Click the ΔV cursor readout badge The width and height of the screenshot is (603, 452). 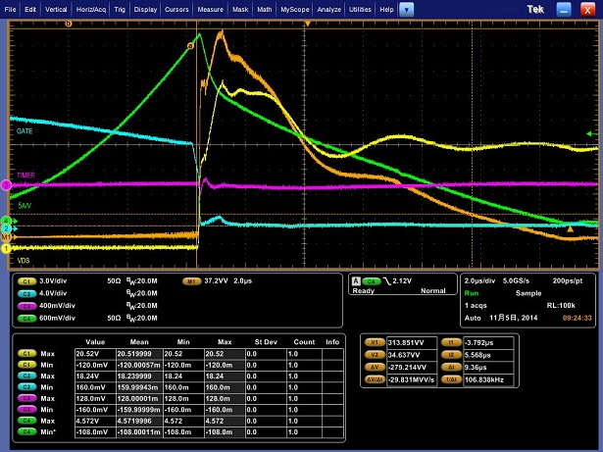[375, 367]
